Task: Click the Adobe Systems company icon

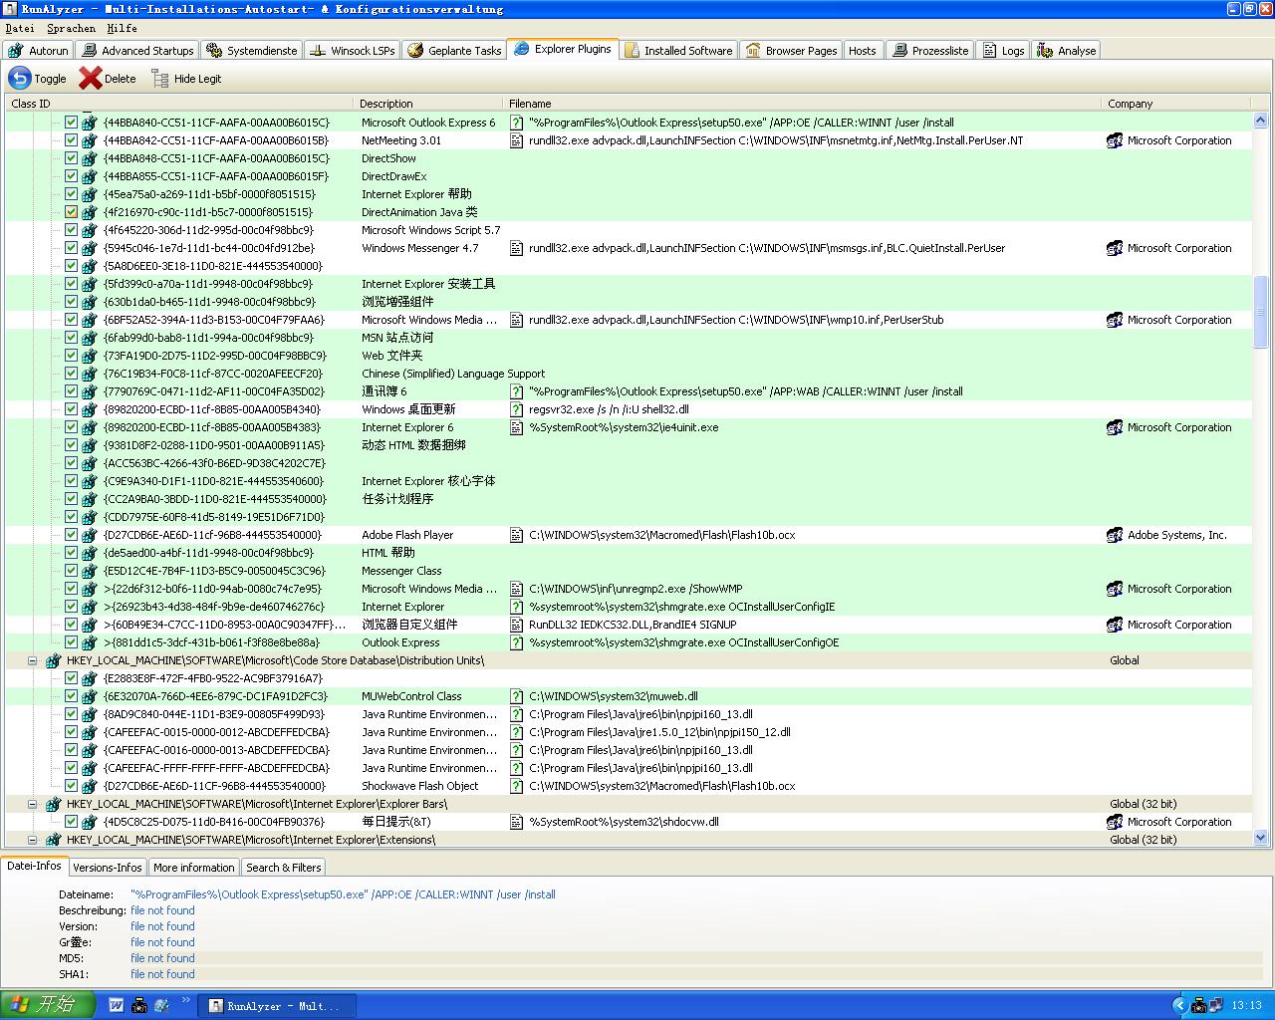Action: coord(1115,535)
